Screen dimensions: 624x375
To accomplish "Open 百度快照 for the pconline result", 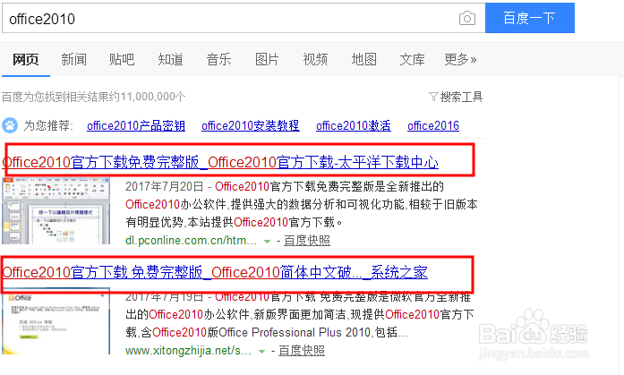I will point(307,241).
